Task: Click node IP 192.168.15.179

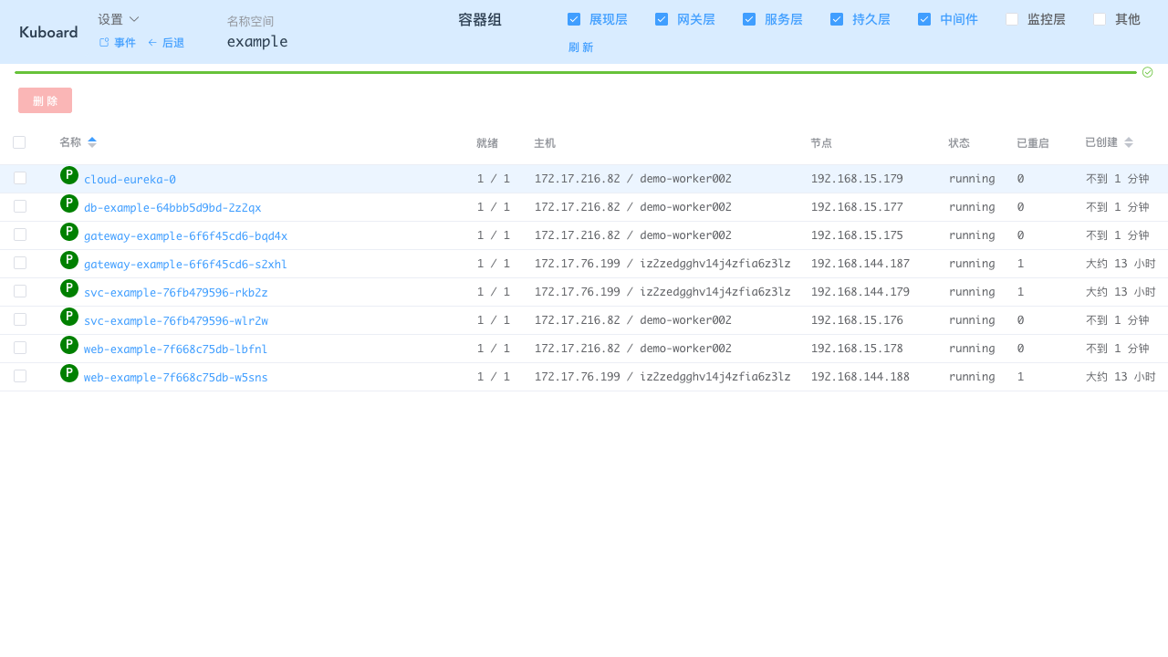Action: (x=857, y=179)
